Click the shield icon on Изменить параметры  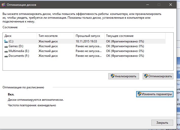coord(139,94)
